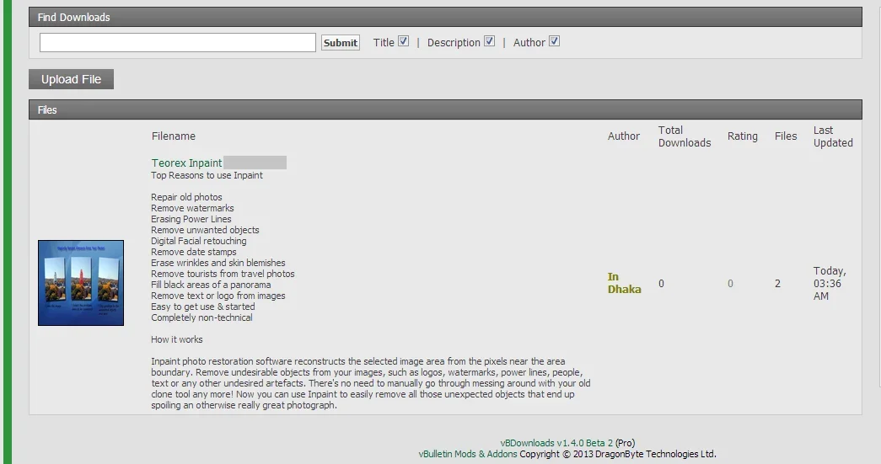Screen dimensions: 881x464
Task: Click the 'Remove watermarks' line
Action: (x=192, y=208)
